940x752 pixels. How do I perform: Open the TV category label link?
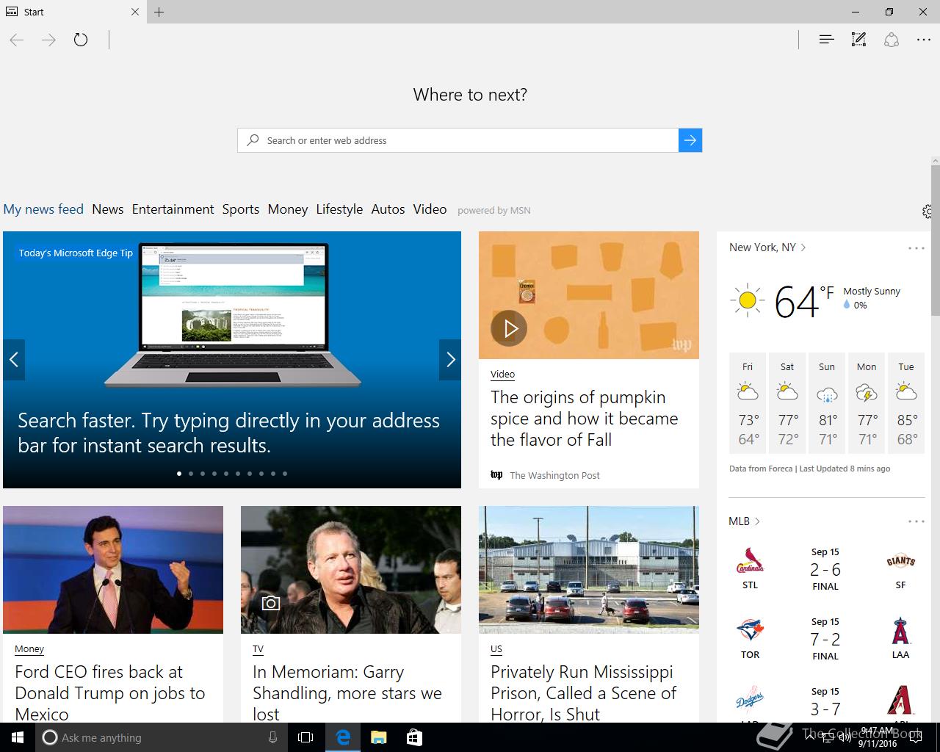click(258, 649)
